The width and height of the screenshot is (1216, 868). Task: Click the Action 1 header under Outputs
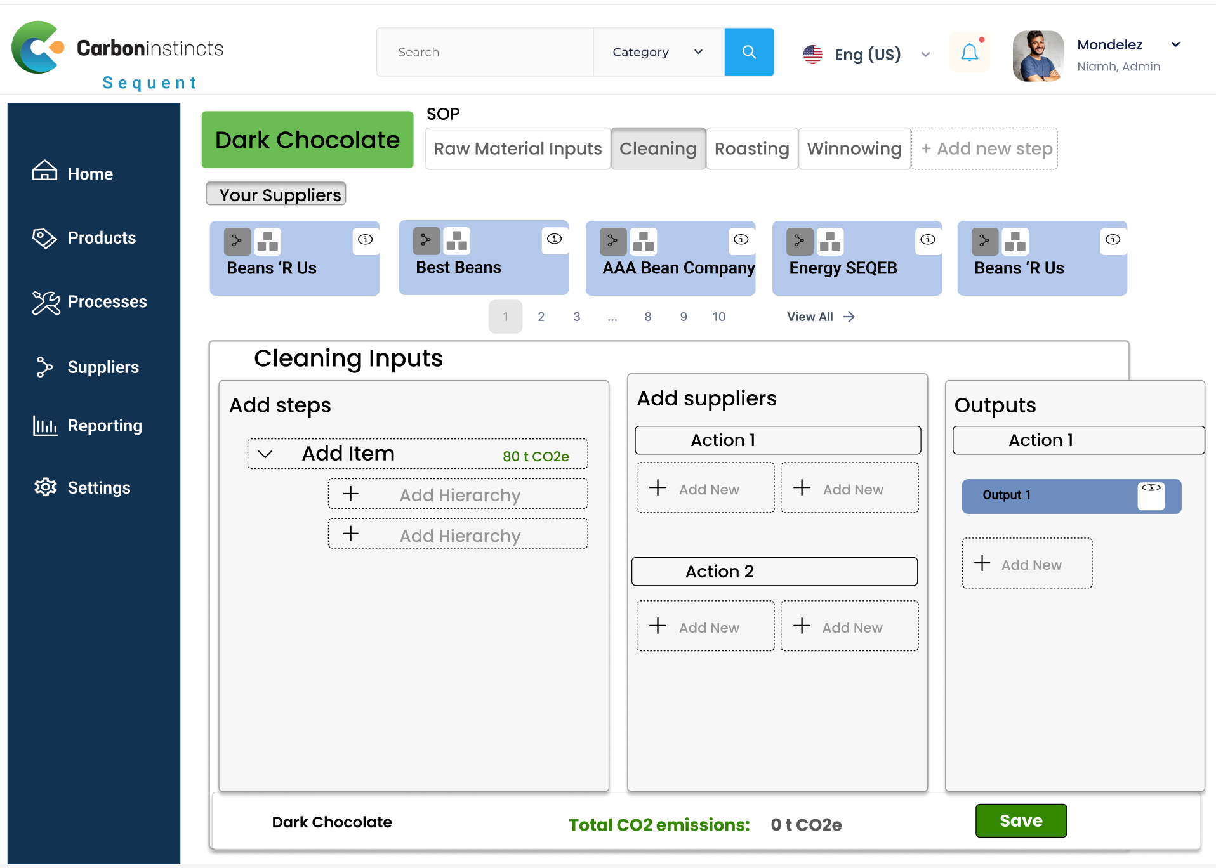(1078, 440)
